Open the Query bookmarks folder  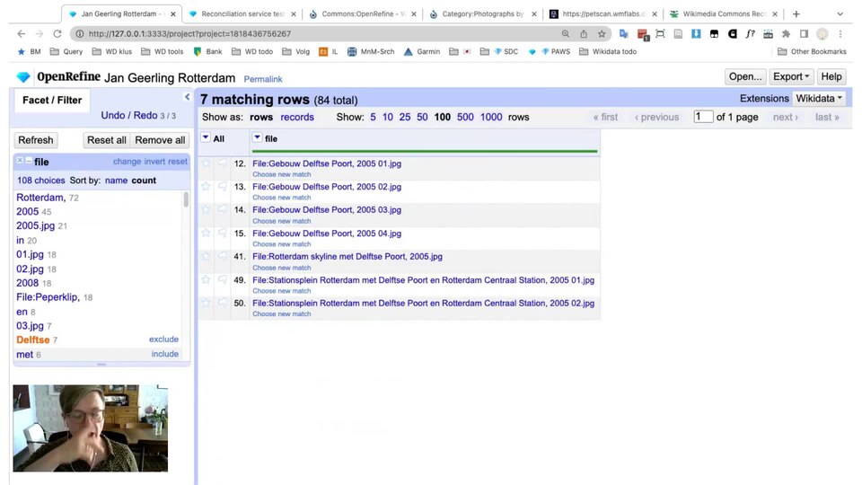click(66, 52)
